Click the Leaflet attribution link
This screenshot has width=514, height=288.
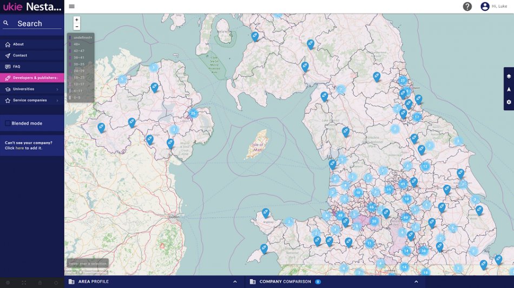click(70, 272)
